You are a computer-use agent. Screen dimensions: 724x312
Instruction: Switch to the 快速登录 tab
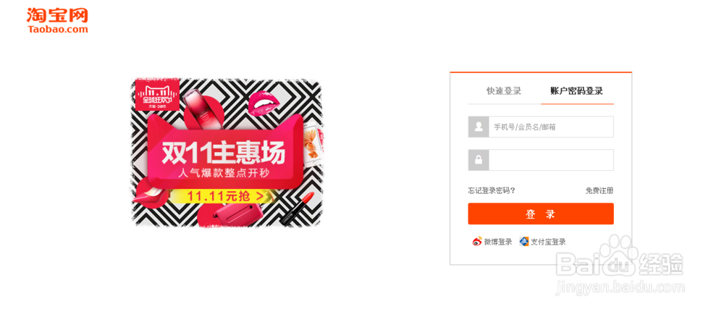pyautogui.click(x=504, y=91)
